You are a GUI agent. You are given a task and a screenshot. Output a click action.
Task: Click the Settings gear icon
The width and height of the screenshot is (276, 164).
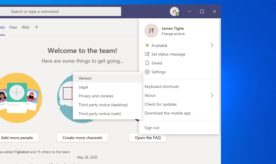(x=147, y=72)
